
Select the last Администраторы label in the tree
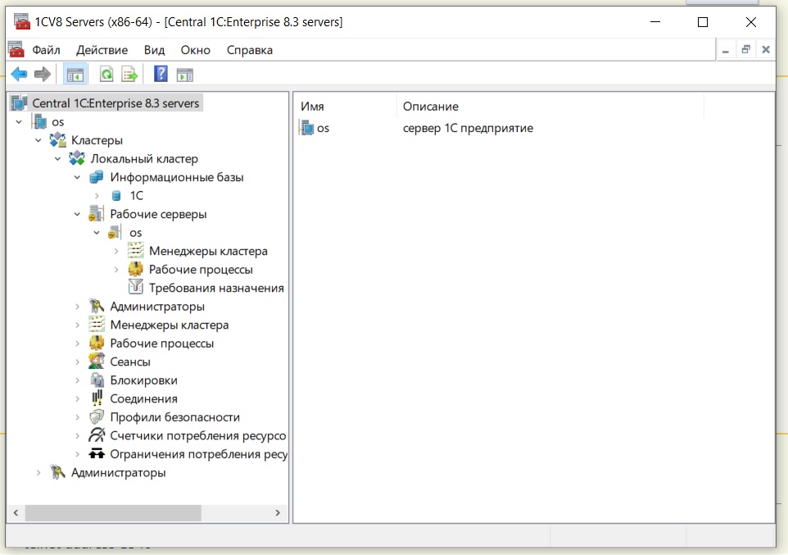click(119, 472)
